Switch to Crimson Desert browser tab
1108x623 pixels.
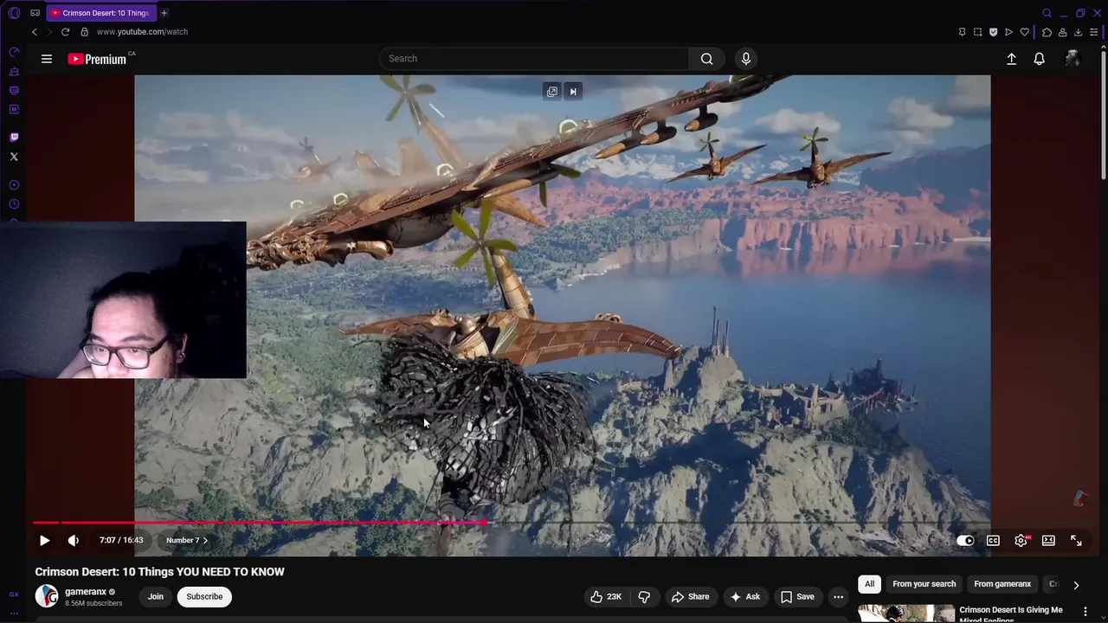pyautogui.click(x=100, y=13)
